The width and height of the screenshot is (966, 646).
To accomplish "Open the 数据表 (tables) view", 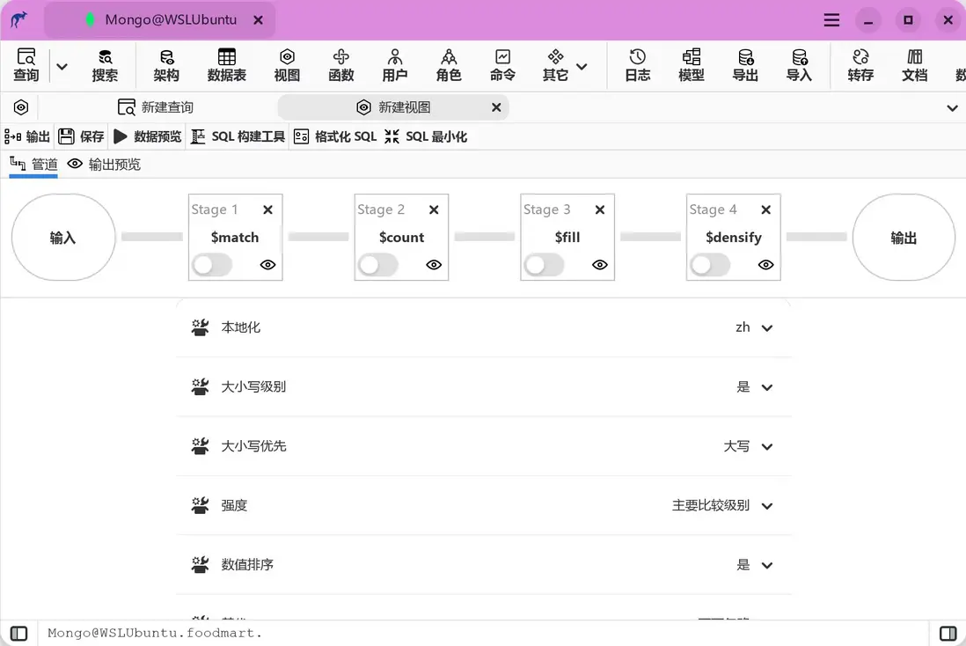I will coord(227,64).
